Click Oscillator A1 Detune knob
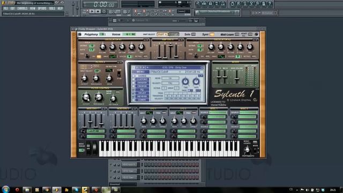 click(x=122, y=47)
